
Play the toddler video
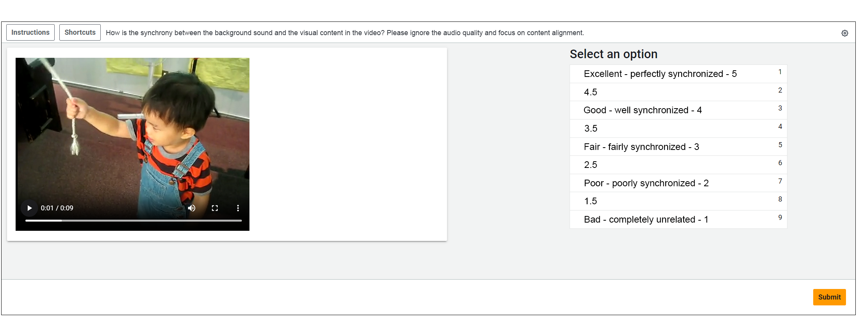[29, 208]
